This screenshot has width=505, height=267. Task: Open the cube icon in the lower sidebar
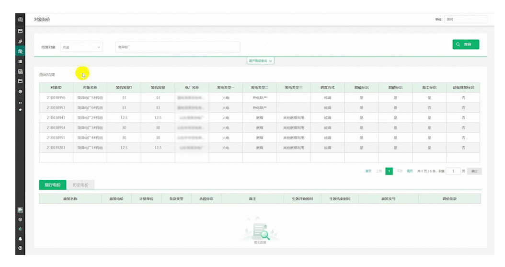pos(20,219)
